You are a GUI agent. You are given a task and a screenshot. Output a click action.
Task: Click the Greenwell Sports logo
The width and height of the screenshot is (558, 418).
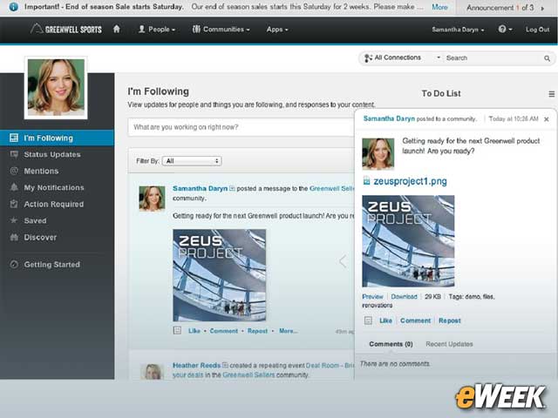66,29
